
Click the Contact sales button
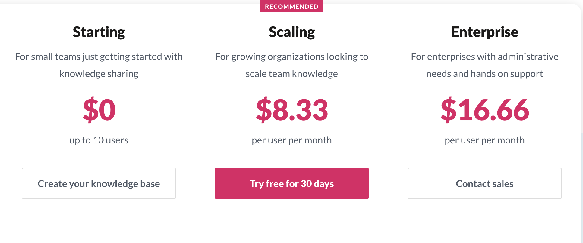[x=484, y=183]
